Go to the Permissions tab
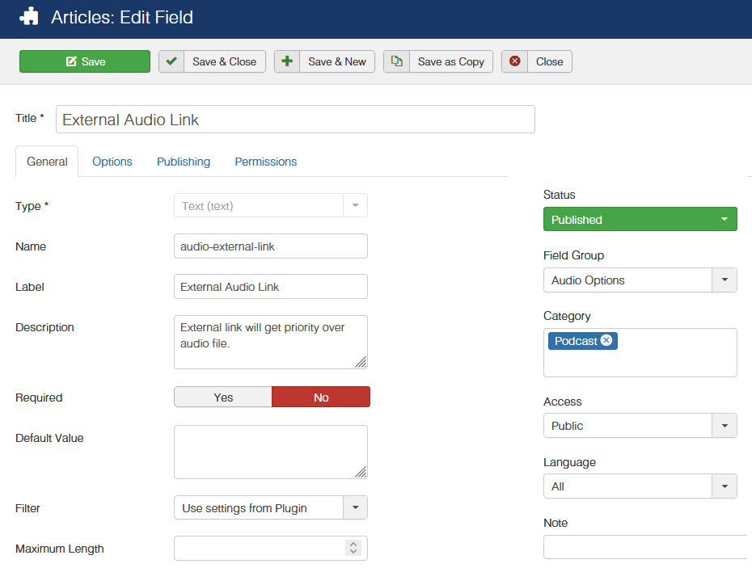The height and width of the screenshot is (568, 752). tap(266, 162)
